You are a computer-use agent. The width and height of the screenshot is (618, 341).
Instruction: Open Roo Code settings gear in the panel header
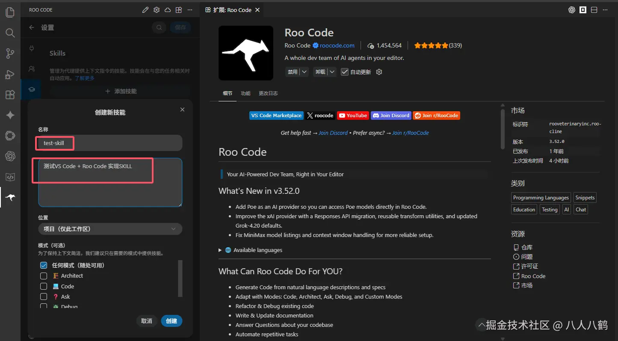[x=157, y=10]
